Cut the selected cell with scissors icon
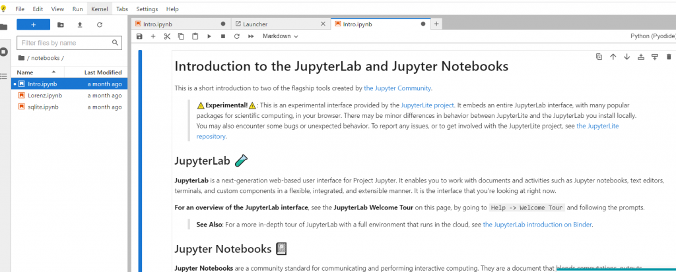 pyautogui.click(x=167, y=37)
